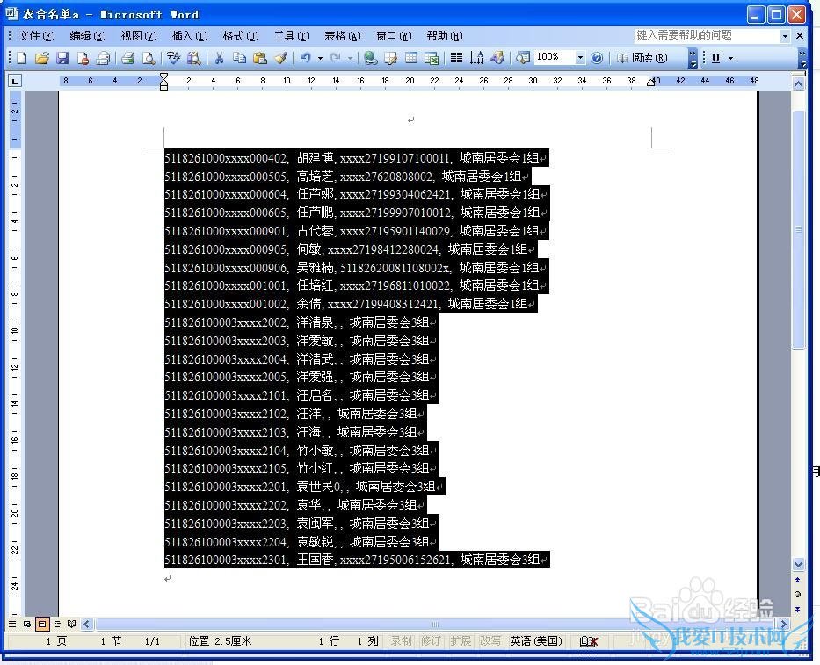Apply underline with the U button

(716, 58)
